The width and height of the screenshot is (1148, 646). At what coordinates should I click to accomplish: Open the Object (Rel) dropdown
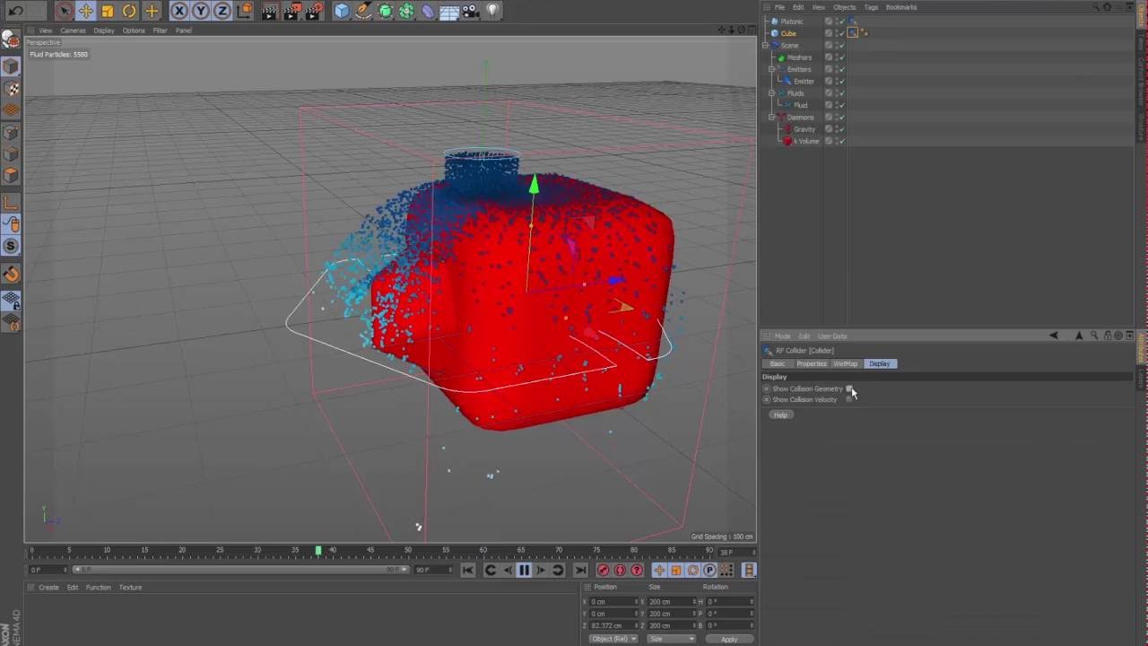point(613,639)
